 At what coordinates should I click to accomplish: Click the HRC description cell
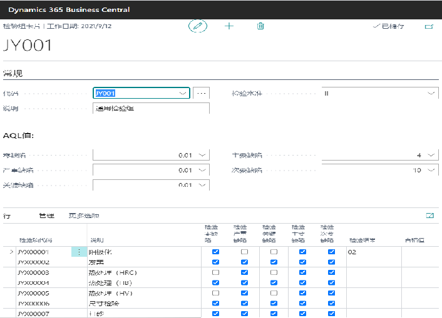tap(145, 272)
